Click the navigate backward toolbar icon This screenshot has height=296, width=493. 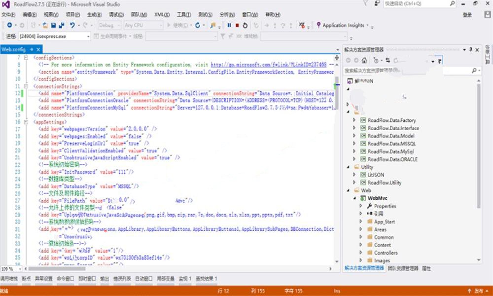tap(9, 25)
